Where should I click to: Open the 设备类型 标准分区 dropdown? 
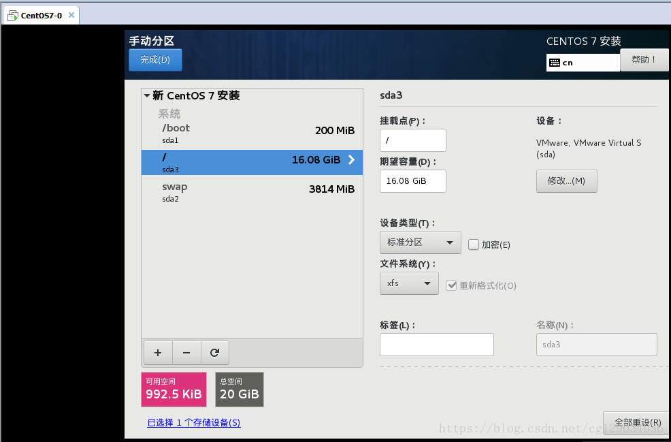tap(421, 242)
